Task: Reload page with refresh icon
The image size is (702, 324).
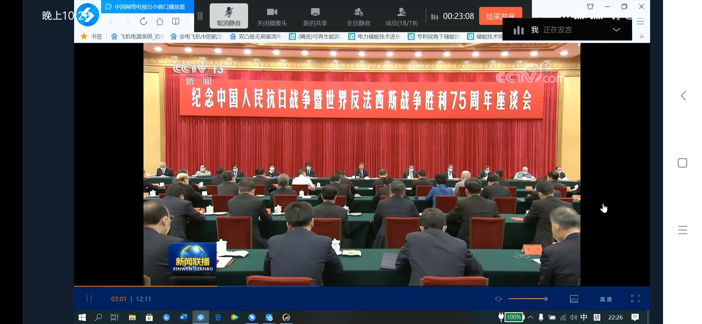Action: click(143, 22)
